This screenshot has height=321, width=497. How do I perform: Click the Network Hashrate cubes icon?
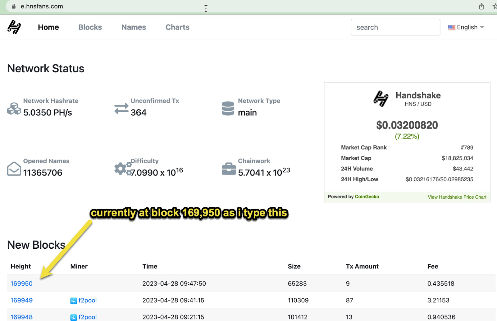coord(14,108)
